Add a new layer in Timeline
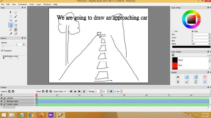This screenshot has height=118, width=211. [9, 91]
